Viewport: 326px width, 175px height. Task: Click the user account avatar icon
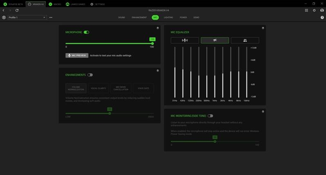pyautogui.click(x=322, y=10)
